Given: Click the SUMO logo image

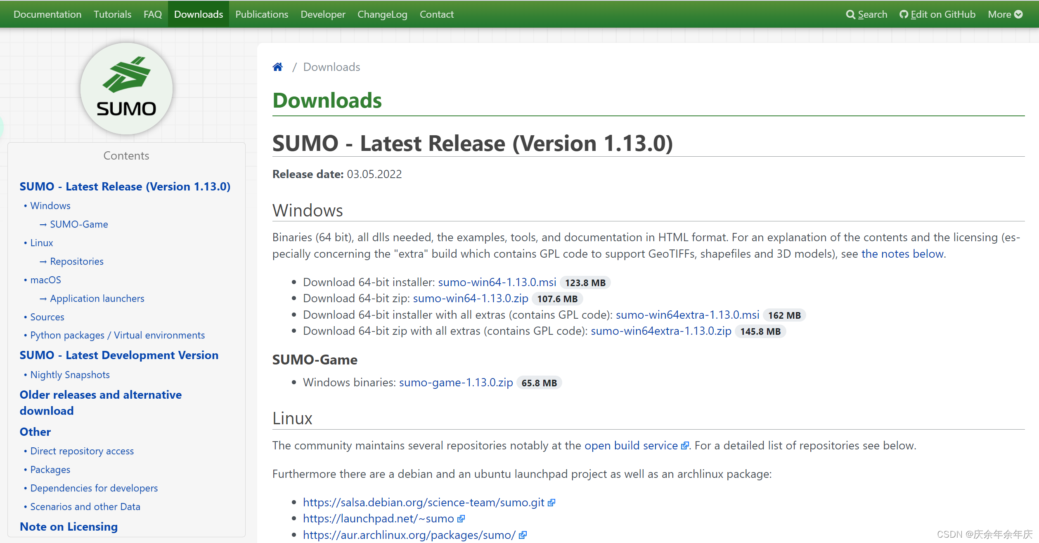Looking at the screenshot, I should coord(126,88).
